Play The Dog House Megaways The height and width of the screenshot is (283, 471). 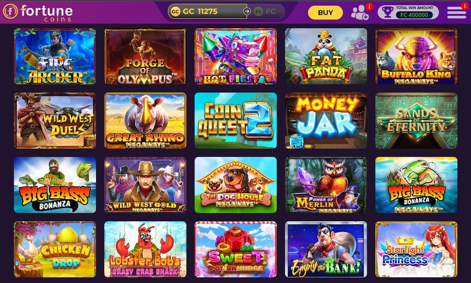(235, 185)
